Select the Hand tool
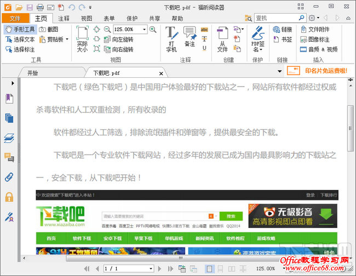 click(x=20, y=30)
